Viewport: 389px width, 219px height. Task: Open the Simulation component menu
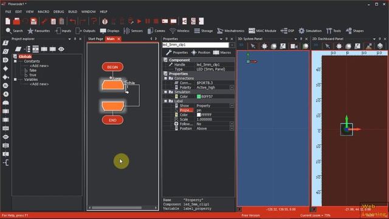point(310,31)
